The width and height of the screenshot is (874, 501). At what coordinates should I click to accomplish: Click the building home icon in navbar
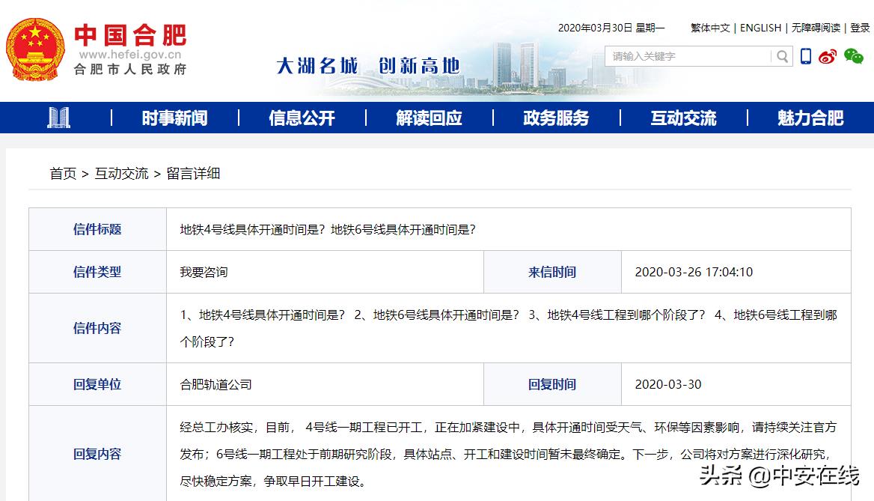58,118
